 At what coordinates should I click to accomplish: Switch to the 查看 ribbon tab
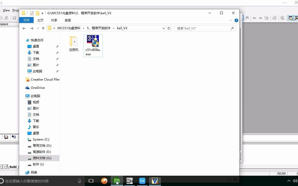coord(68,20)
